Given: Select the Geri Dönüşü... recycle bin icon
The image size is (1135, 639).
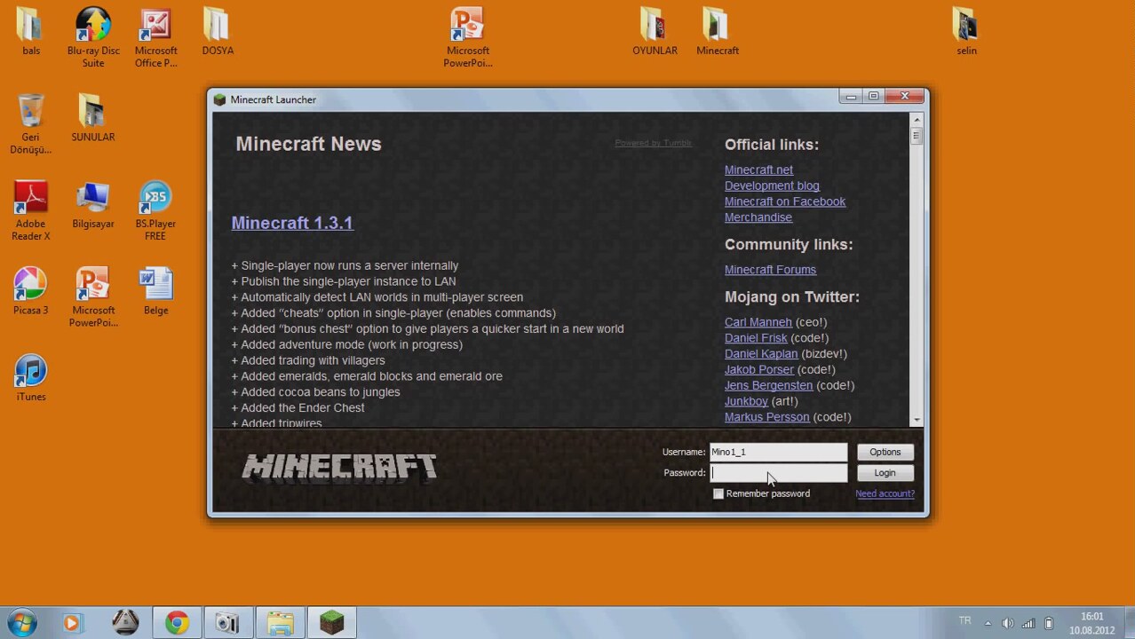Looking at the screenshot, I should 31,123.
